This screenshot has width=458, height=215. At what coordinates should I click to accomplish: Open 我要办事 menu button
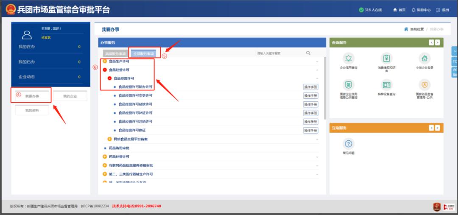click(x=32, y=96)
